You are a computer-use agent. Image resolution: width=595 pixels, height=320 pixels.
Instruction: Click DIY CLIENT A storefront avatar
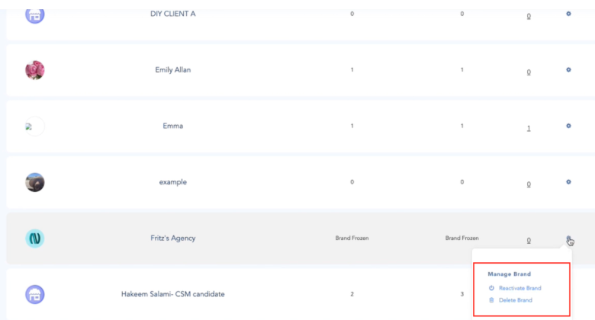tap(35, 14)
